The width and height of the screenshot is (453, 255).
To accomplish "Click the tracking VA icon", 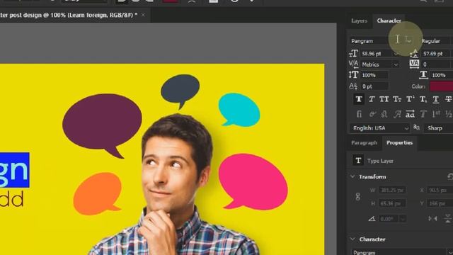I will click(x=414, y=64).
